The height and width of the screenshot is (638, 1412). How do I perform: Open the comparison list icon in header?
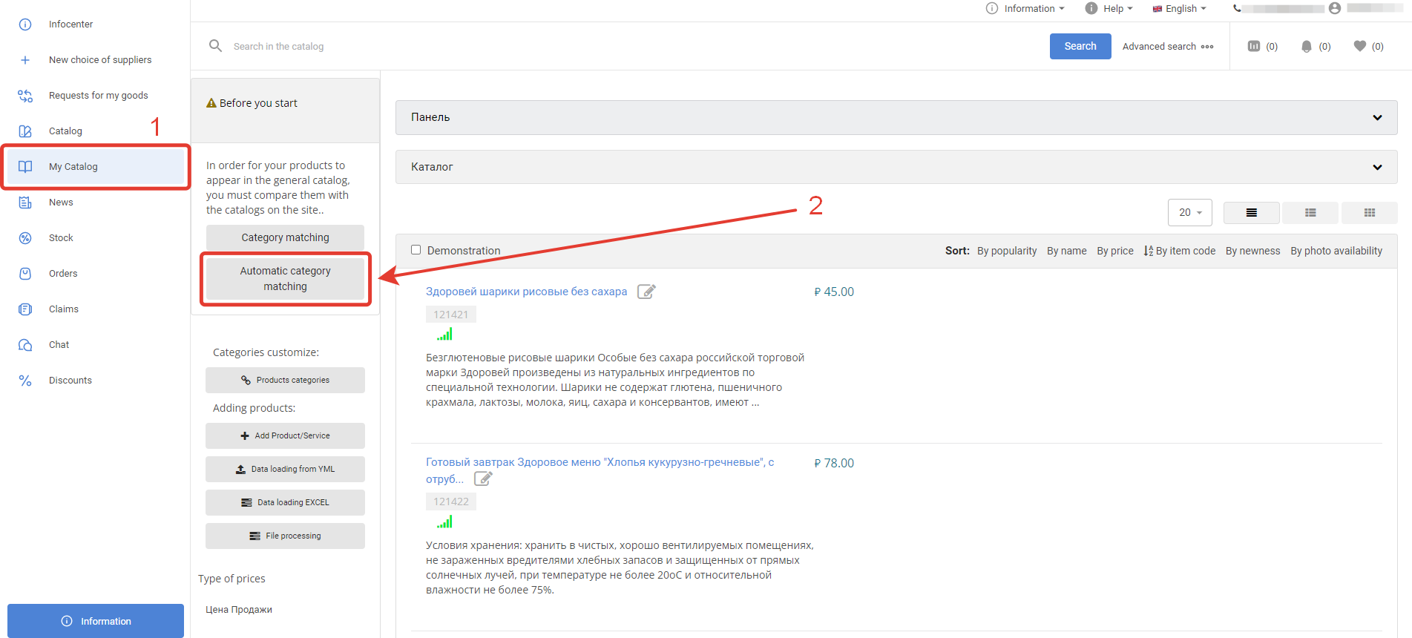[1254, 46]
